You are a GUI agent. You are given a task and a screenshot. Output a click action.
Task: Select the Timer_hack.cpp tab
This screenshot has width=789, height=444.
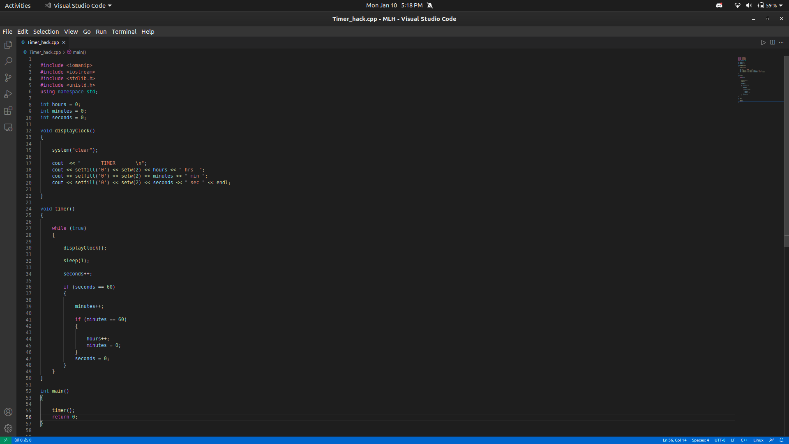click(x=42, y=42)
